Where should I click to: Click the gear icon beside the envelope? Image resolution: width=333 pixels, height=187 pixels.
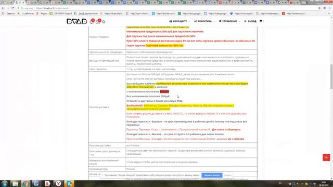point(104,22)
